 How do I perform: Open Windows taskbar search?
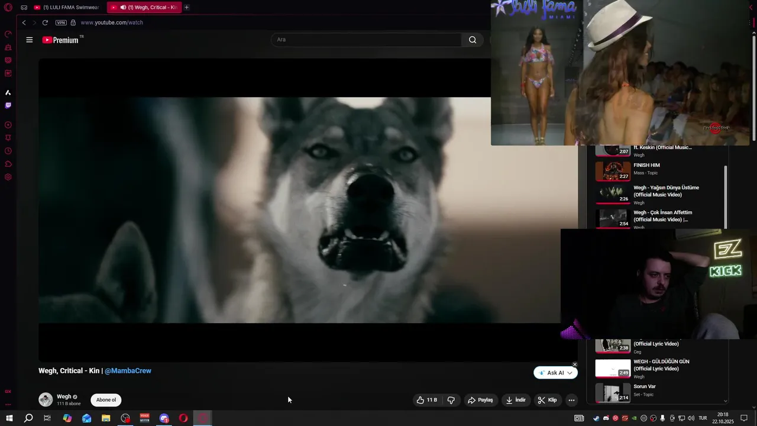[x=28, y=418]
